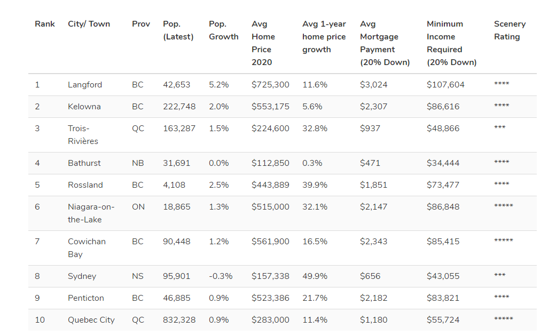The height and width of the screenshot is (336, 556).
Task: Click Bathurst in the table
Action: click(84, 163)
